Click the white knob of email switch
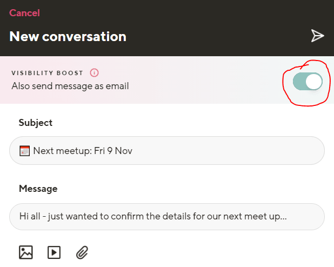The width and height of the screenshot is (334, 267). click(x=314, y=82)
